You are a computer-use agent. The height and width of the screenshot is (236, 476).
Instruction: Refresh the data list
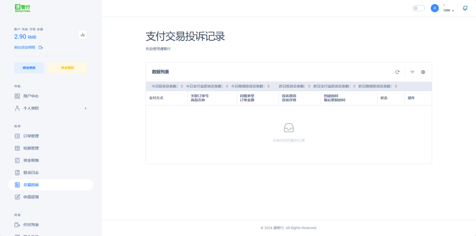[x=397, y=72]
